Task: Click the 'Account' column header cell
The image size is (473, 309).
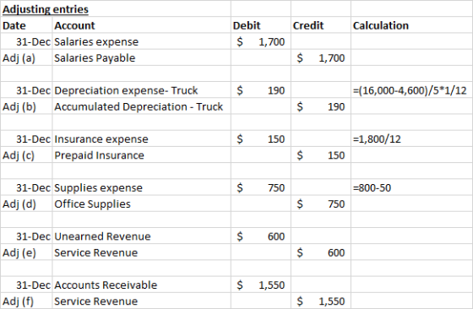Action: click(x=142, y=25)
